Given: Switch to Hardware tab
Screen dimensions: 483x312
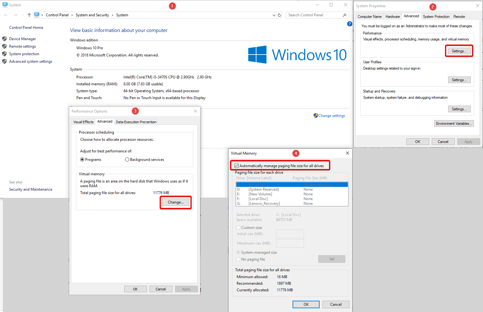Looking at the screenshot, I should point(392,17).
